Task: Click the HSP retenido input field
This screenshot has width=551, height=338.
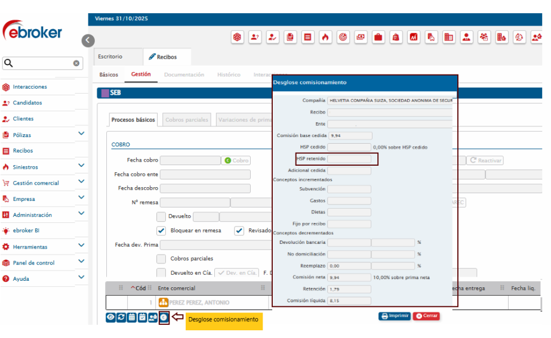Action: click(349, 159)
